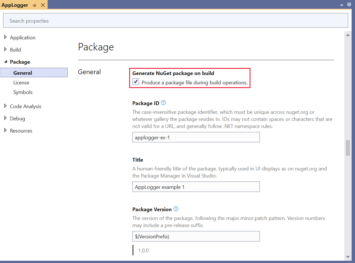Open the Symbols settings page
This screenshot has height=263, width=355.
tap(23, 92)
